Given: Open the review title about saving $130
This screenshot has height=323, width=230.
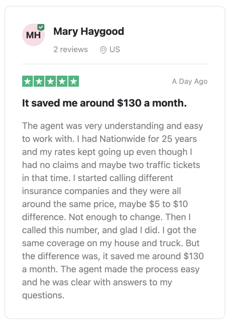Looking at the screenshot, I should pos(104,103).
